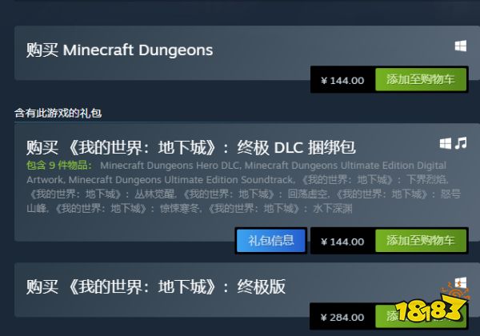Click Windows icon on the 终极 DLC 捆绑包 box

click(446, 143)
